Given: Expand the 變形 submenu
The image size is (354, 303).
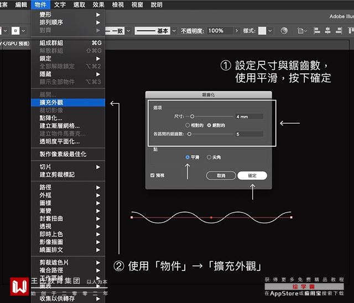Looking at the screenshot, I should [68, 15].
